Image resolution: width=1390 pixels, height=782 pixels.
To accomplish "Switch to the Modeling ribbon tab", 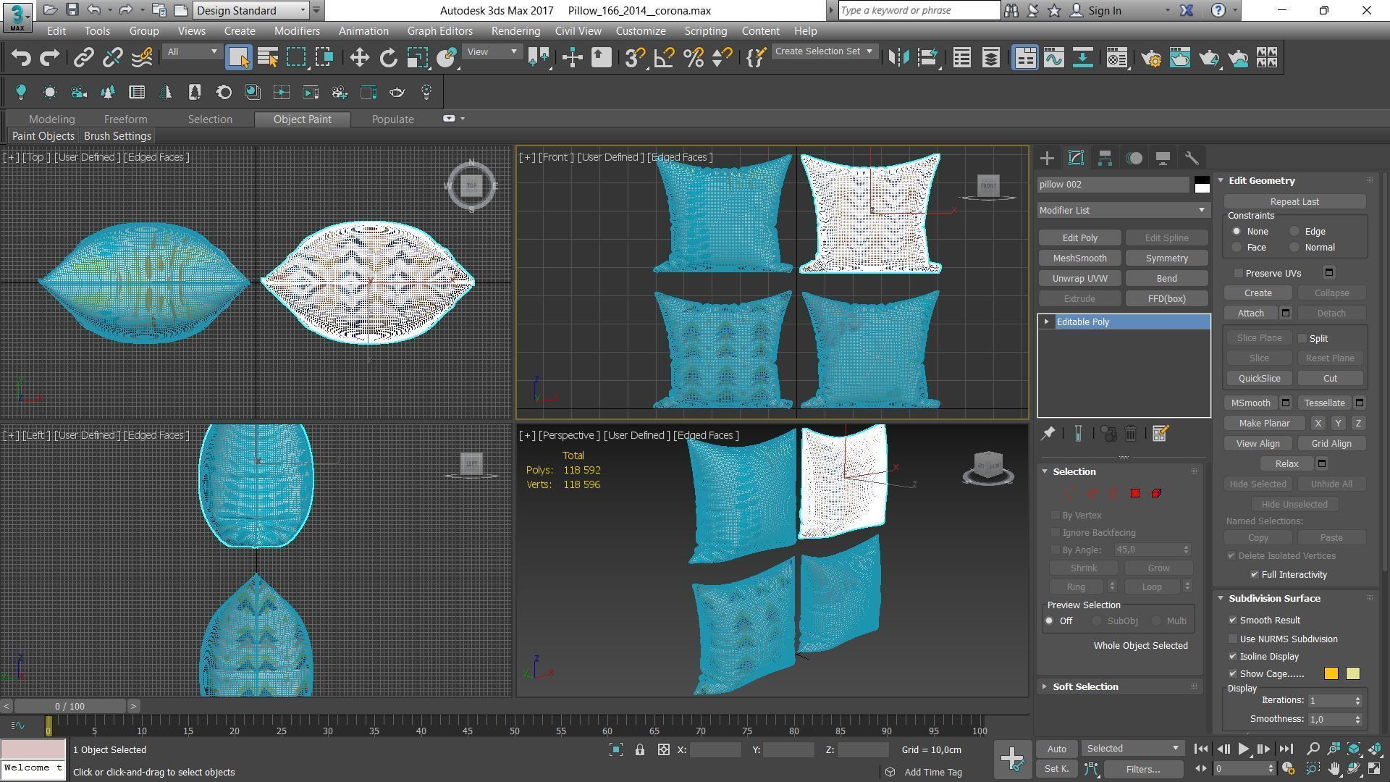I will [51, 119].
